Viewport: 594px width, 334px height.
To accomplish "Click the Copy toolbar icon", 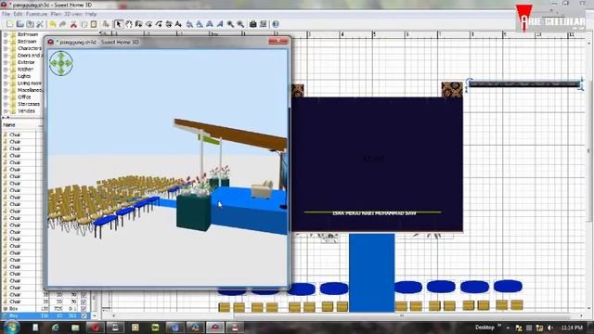I will (x=84, y=24).
